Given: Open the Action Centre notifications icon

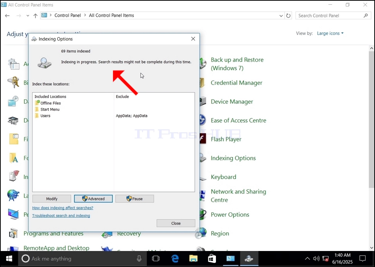Looking at the screenshot, I should tap(363, 259).
